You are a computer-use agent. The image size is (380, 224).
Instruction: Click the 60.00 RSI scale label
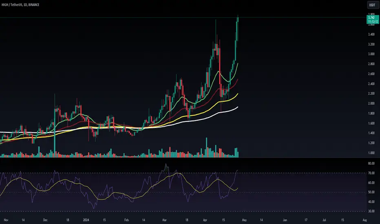371,183
